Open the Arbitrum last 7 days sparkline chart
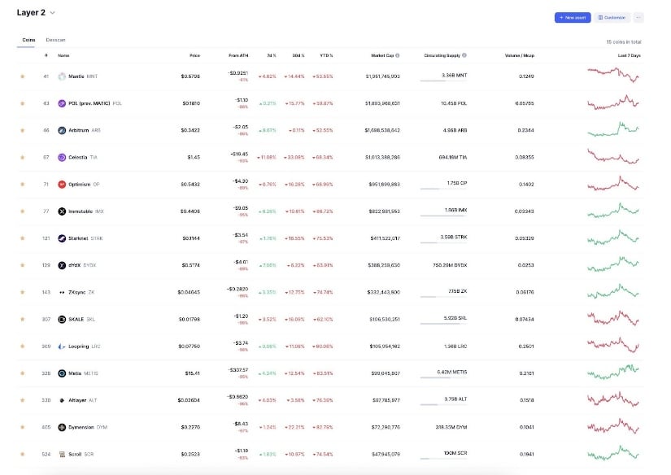The image size is (671, 475). click(613, 129)
